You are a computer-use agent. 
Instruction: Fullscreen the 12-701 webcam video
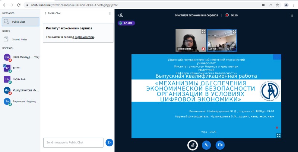pos(234,32)
